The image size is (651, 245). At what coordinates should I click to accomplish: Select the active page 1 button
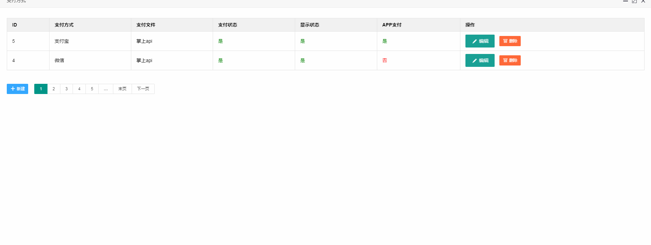(x=41, y=89)
